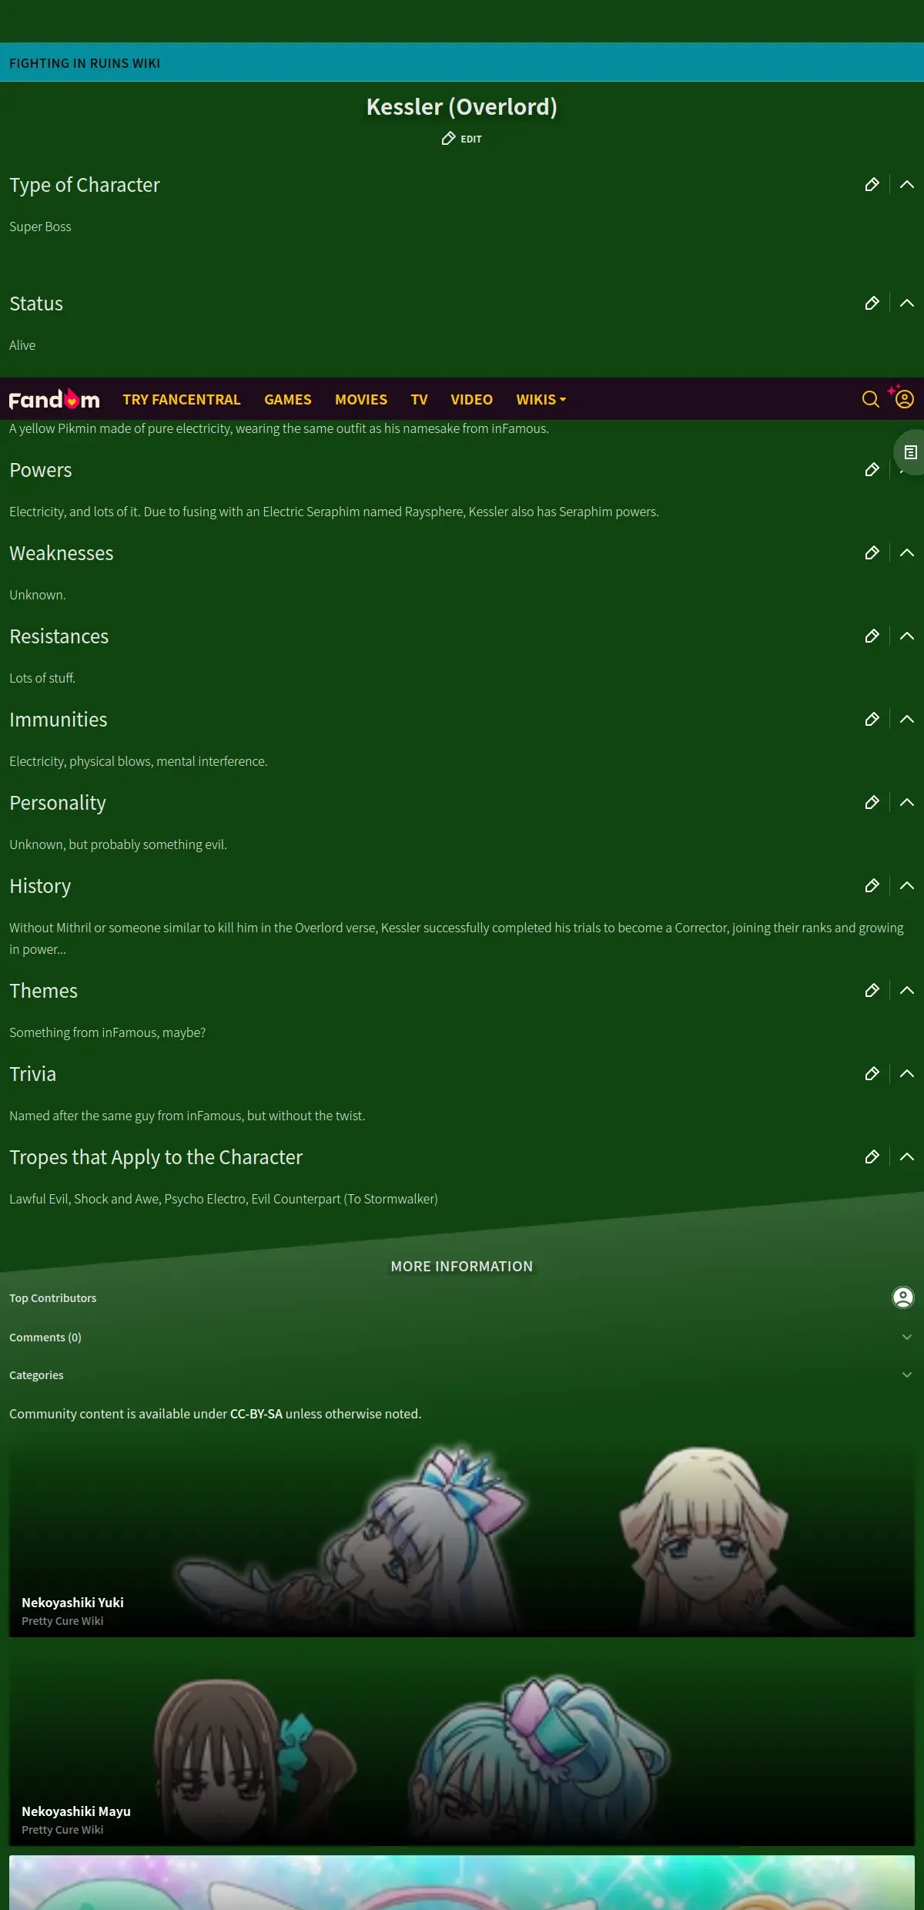Collapse the Tropes that Apply section
The height and width of the screenshot is (1910, 924).
point(907,1157)
